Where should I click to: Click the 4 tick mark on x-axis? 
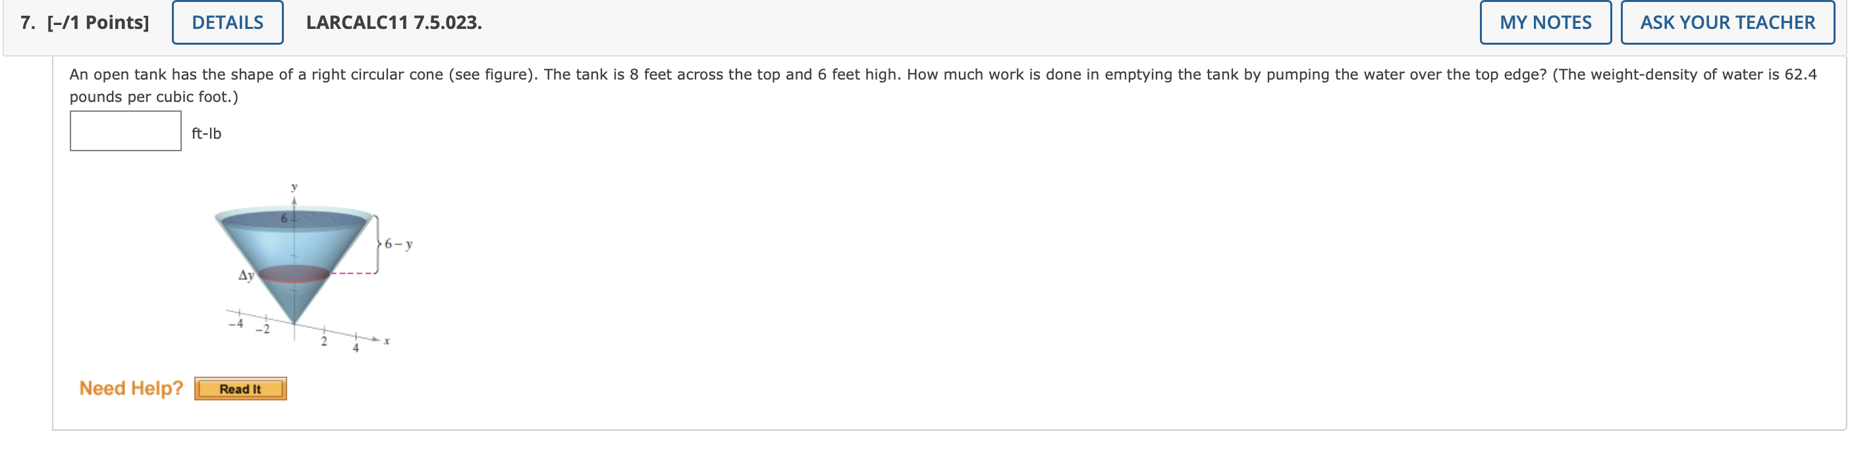pyautogui.click(x=355, y=348)
